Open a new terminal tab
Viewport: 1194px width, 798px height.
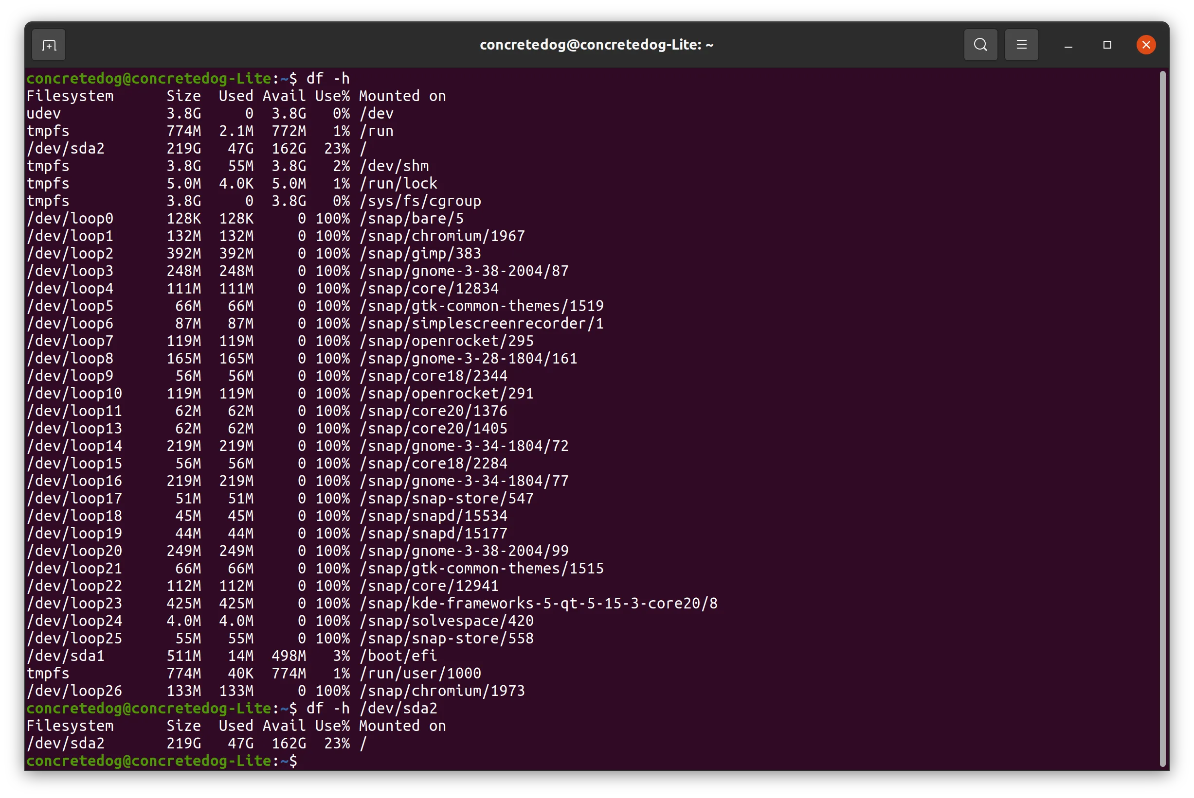tap(48, 45)
